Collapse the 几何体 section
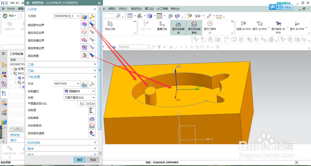The height and width of the screenshot is (166, 311). (95, 9)
